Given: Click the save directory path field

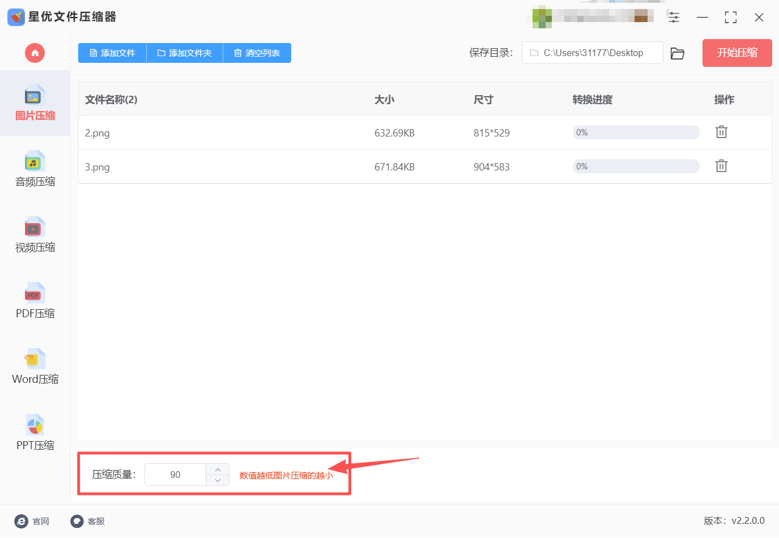Looking at the screenshot, I should pyautogui.click(x=593, y=53).
